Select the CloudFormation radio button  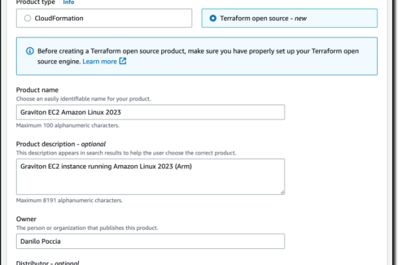27,19
